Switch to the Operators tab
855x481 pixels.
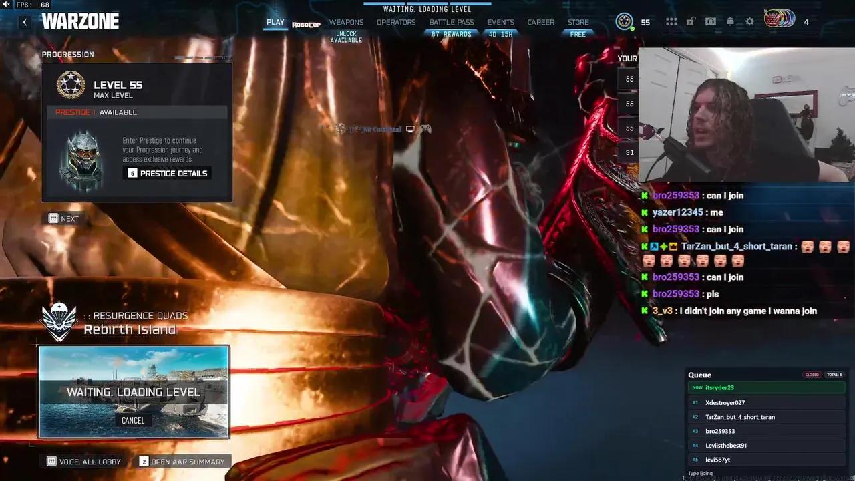pyautogui.click(x=396, y=22)
